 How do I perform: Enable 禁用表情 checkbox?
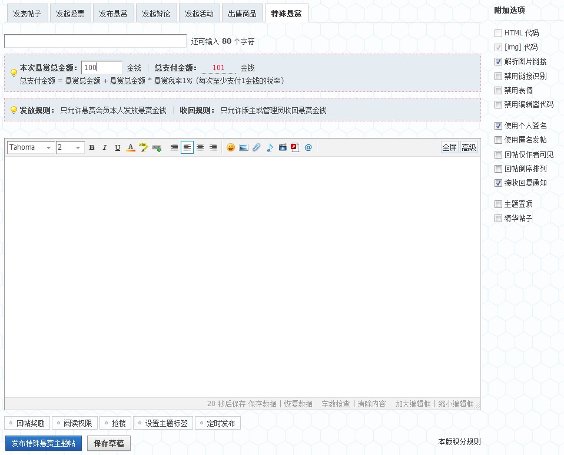pyautogui.click(x=498, y=90)
